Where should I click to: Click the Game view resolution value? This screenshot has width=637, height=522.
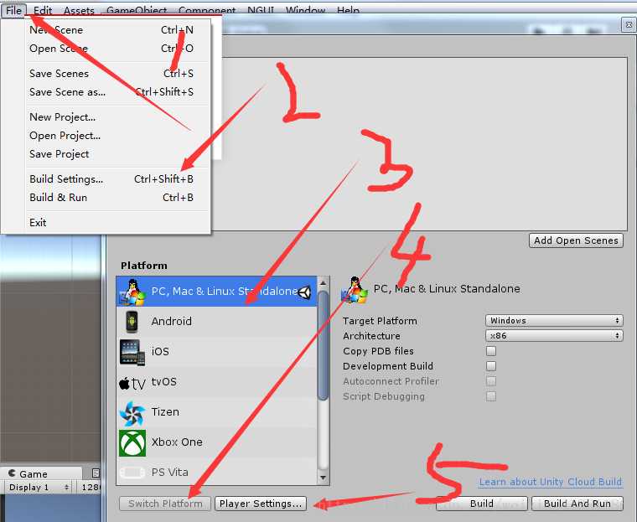click(x=91, y=487)
